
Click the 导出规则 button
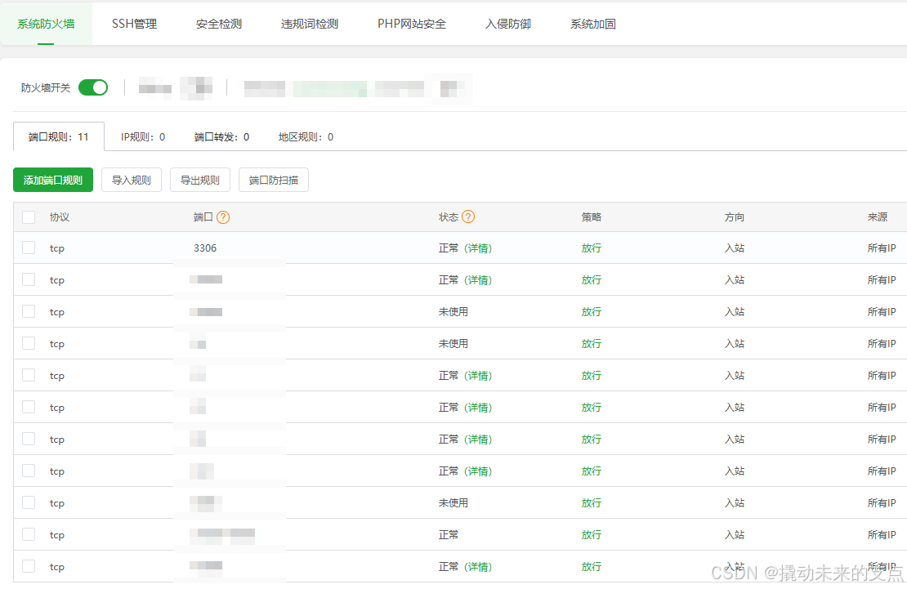[x=200, y=180]
